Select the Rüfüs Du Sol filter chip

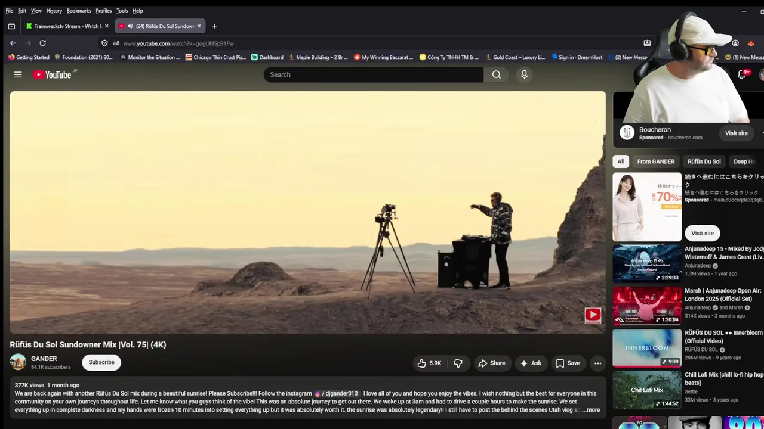704,161
